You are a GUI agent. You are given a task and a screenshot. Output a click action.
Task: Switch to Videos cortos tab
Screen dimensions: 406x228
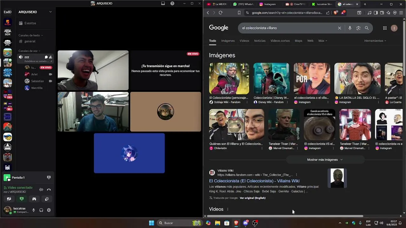[280, 41]
